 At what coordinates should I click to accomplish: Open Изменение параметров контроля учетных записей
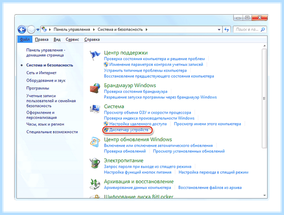[156, 64]
